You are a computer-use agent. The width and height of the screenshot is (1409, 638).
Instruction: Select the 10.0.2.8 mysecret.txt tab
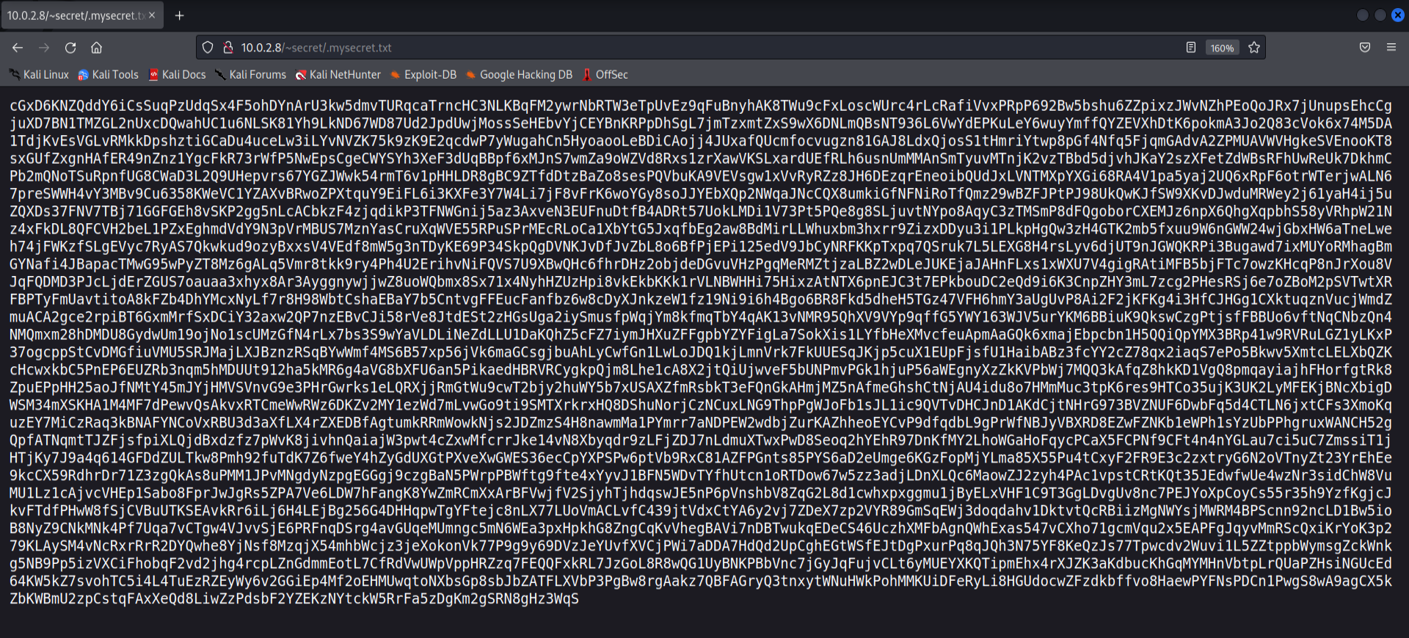pyautogui.click(x=73, y=15)
